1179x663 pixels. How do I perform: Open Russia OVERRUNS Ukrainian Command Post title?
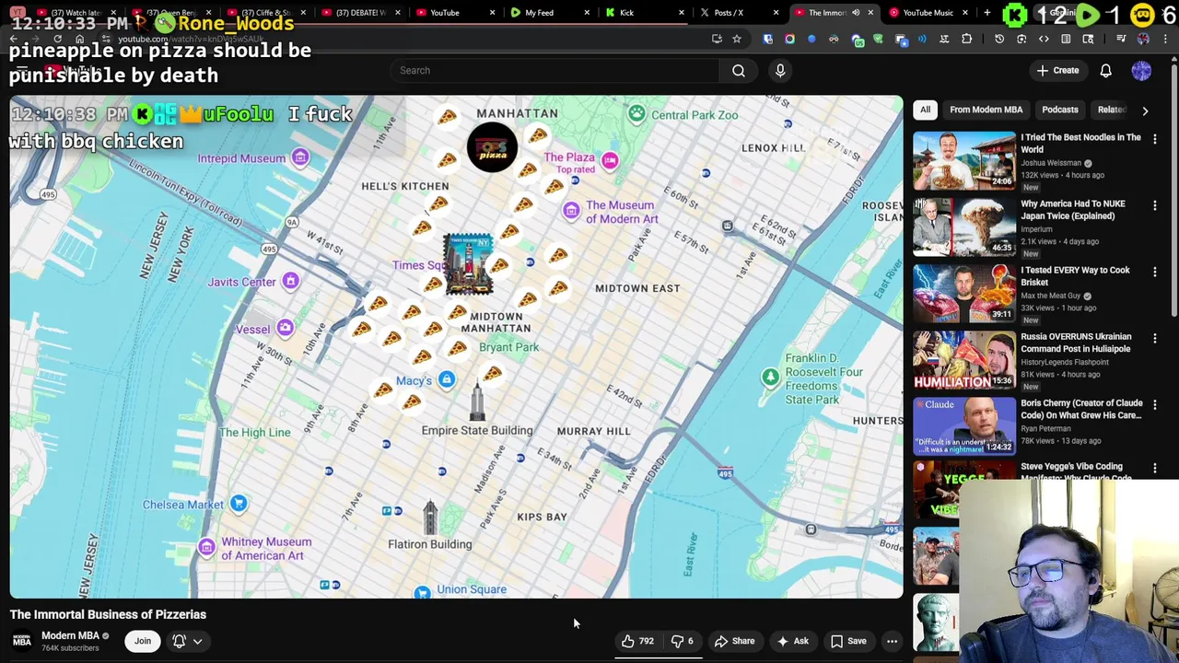coord(1076,342)
